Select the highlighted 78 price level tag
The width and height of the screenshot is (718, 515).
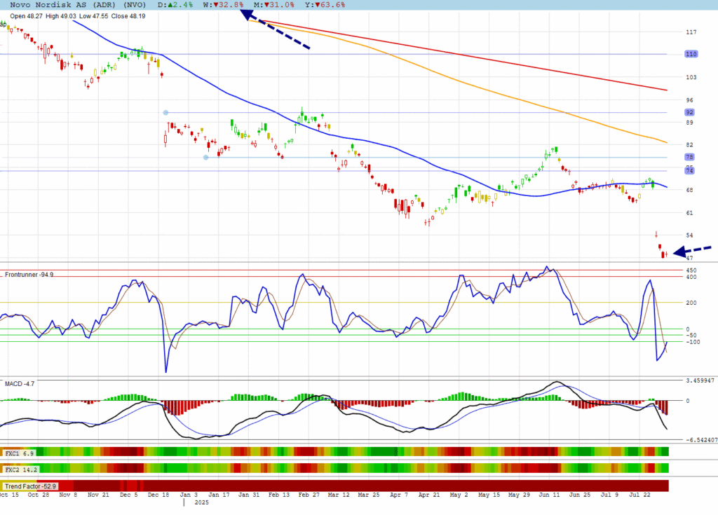pyautogui.click(x=690, y=157)
